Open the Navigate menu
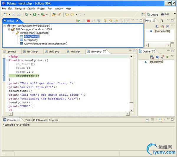Screen dimensions: 177x157 [x=20, y=9]
